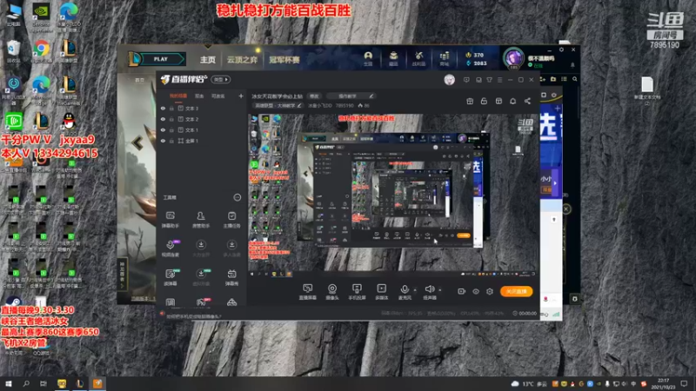Open the League client 藏品 collection icon
Viewport: 696px width, 391px height.
pyautogui.click(x=393, y=58)
